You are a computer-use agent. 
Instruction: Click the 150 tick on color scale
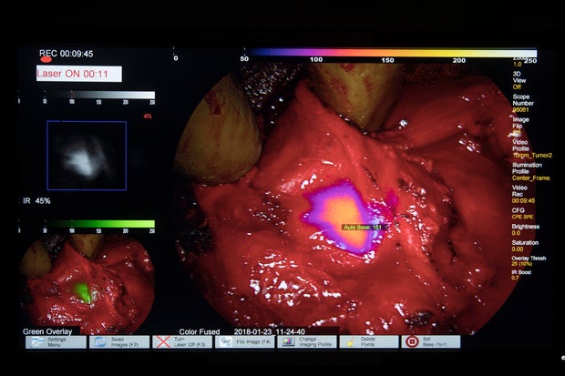(x=387, y=60)
